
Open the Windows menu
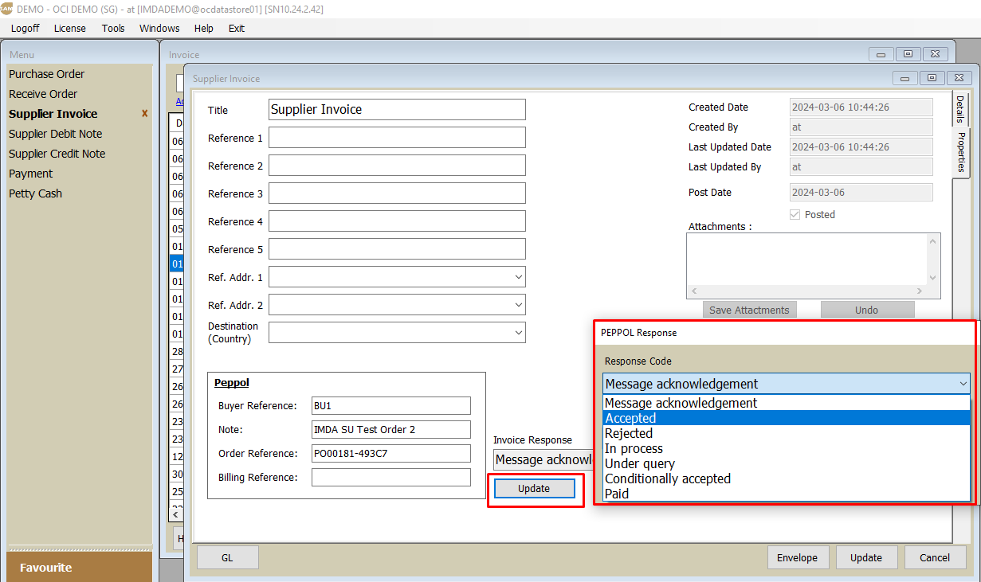pyautogui.click(x=159, y=28)
